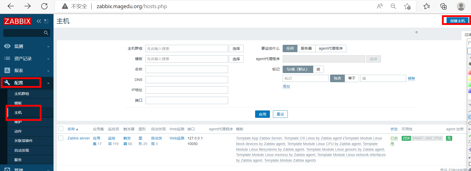Focus the DNS filter input
This screenshot has height=171, width=471.
pos(187,80)
